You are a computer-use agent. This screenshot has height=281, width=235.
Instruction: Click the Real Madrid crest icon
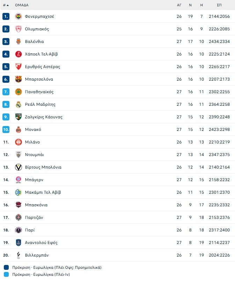pyautogui.click(x=19, y=104)
